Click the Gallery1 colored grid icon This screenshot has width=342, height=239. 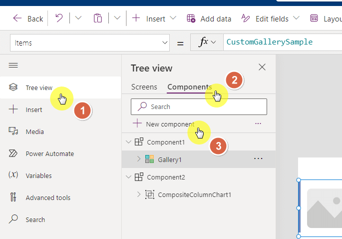tap(149, 159)
